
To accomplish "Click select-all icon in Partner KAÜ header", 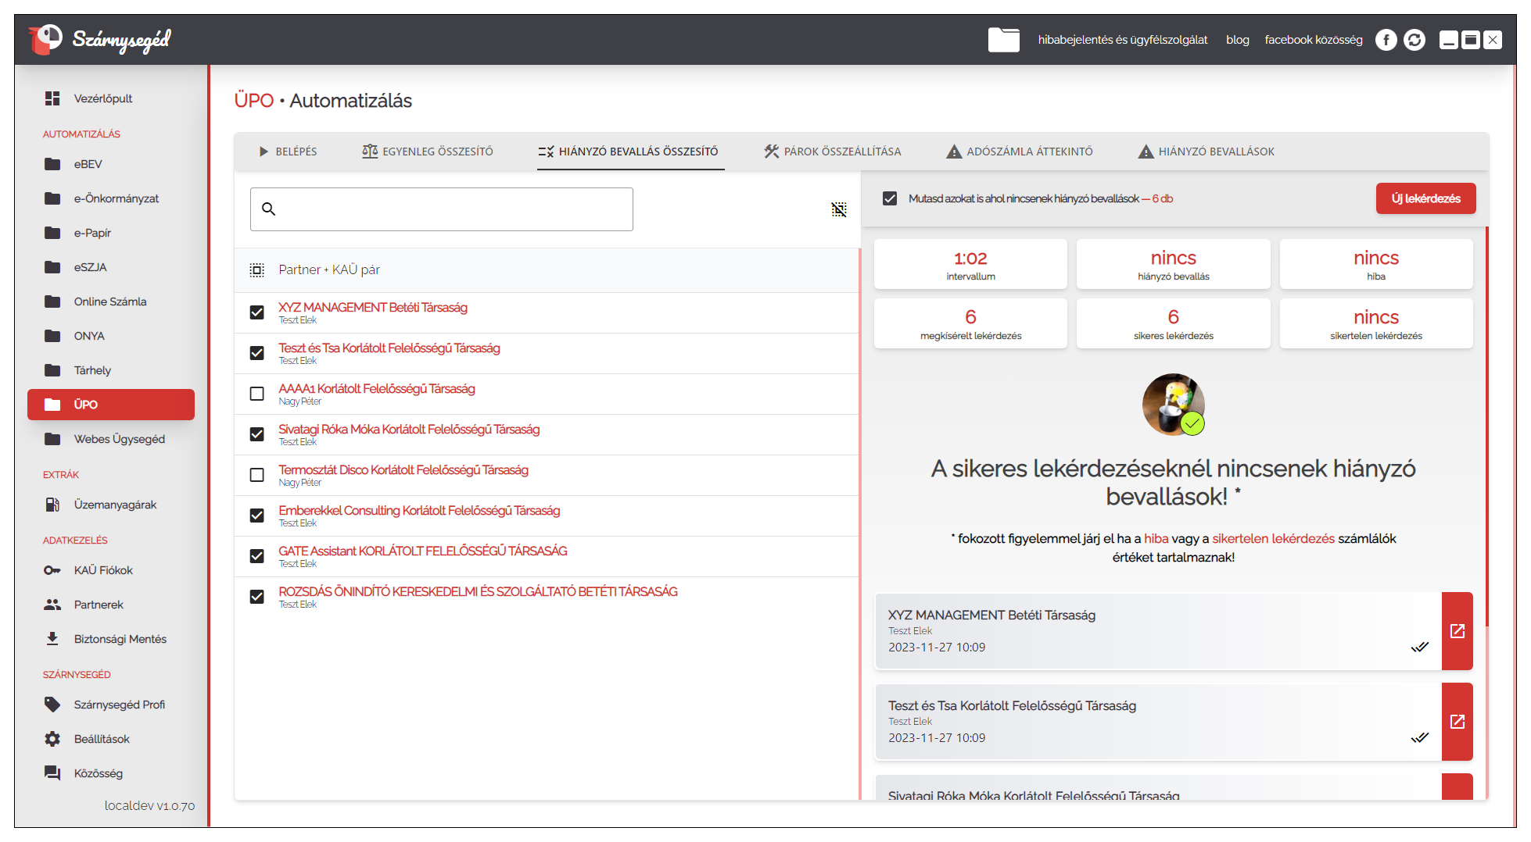I will [256, 270].
